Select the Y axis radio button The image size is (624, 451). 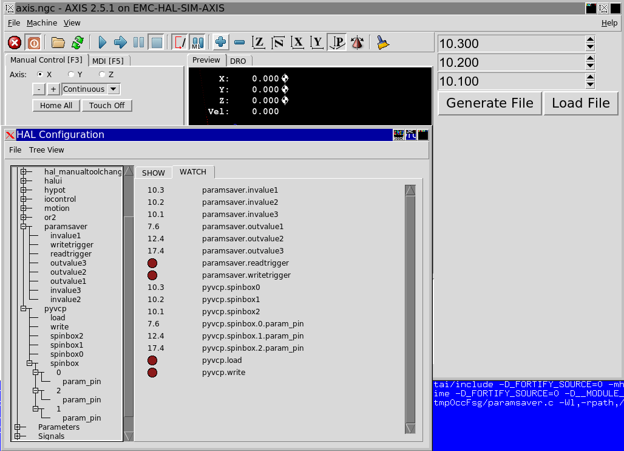(71, 75)
